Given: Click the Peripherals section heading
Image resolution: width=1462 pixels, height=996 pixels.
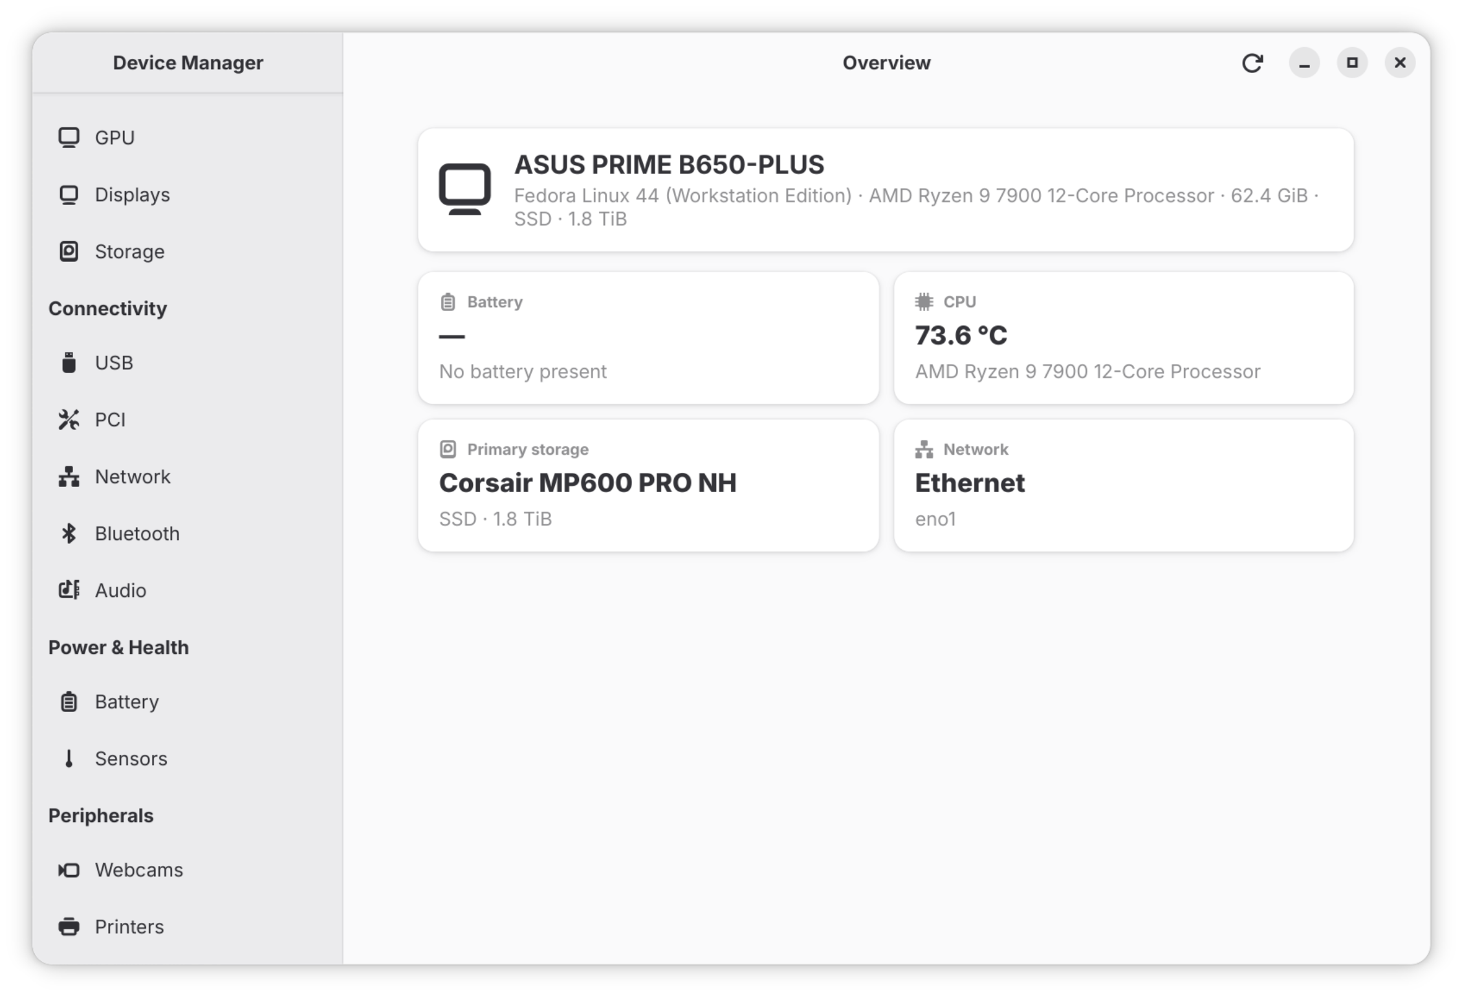Looking at the screenshot, I should (x=101, y=816).
